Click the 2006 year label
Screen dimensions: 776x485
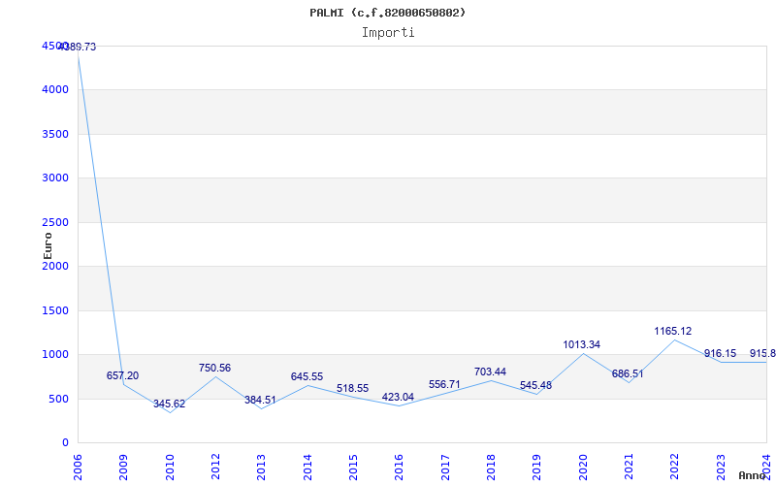[x=78, y=468]
